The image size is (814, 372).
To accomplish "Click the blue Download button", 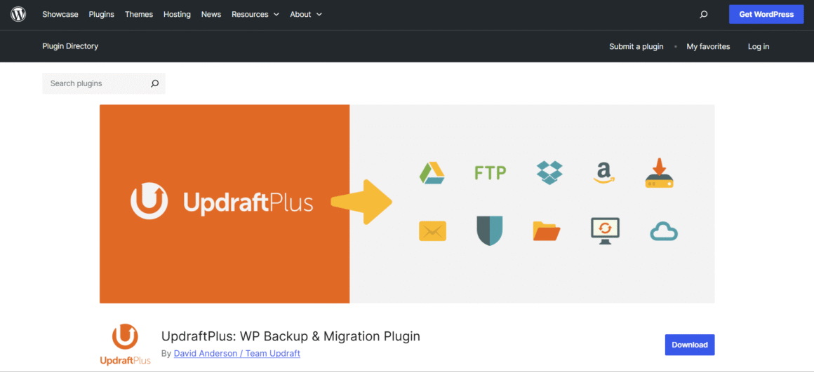I will 689,345.
